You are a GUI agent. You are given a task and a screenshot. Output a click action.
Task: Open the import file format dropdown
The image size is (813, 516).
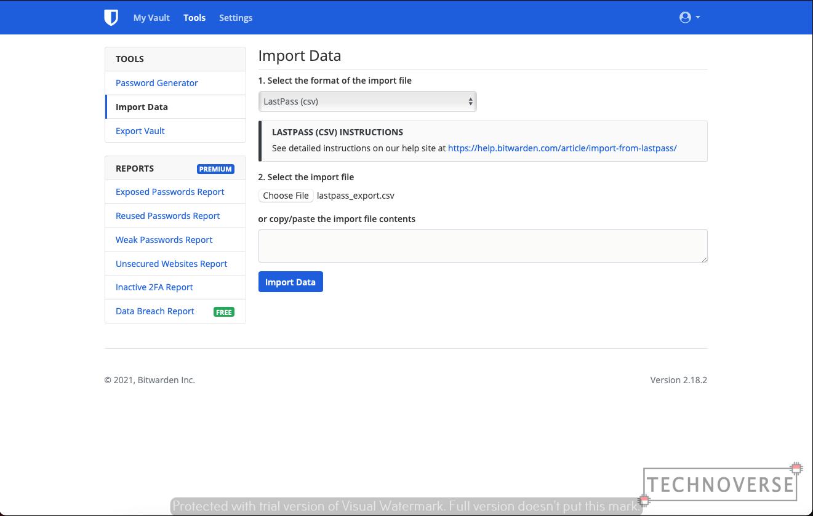click(x=367, y=101)
